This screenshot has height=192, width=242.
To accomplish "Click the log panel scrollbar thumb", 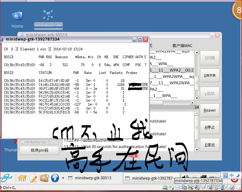I will coord(197,128).
